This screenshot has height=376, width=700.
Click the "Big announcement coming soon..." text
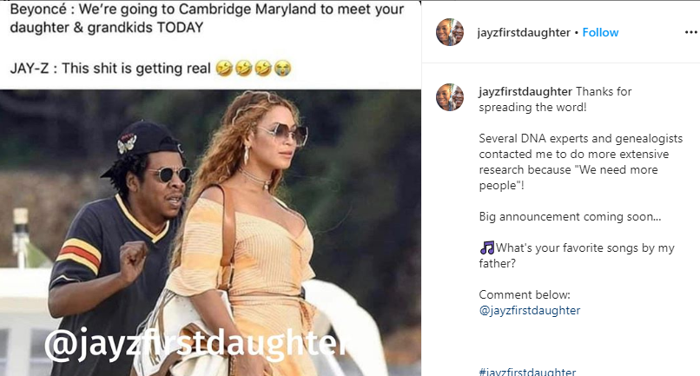click(x=570, y=216)
